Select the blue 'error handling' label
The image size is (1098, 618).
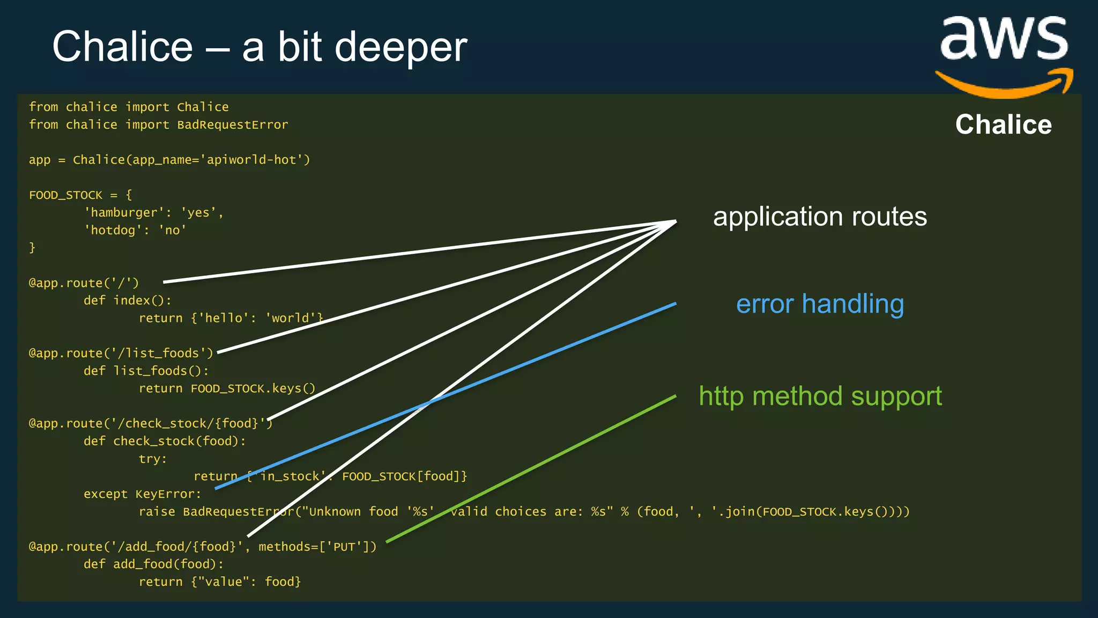pyautogui.click(x=820, y=304)
